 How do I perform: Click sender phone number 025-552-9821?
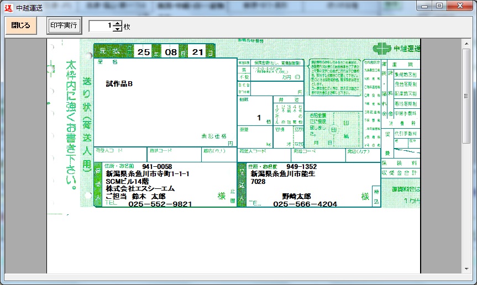[x=160, y=204]
